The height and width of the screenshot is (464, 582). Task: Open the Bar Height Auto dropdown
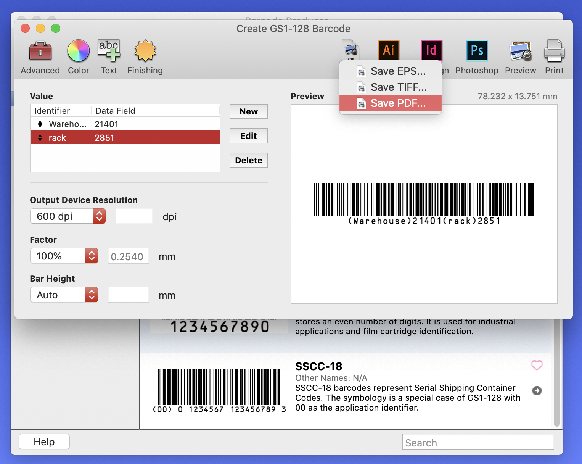(64, 295)
